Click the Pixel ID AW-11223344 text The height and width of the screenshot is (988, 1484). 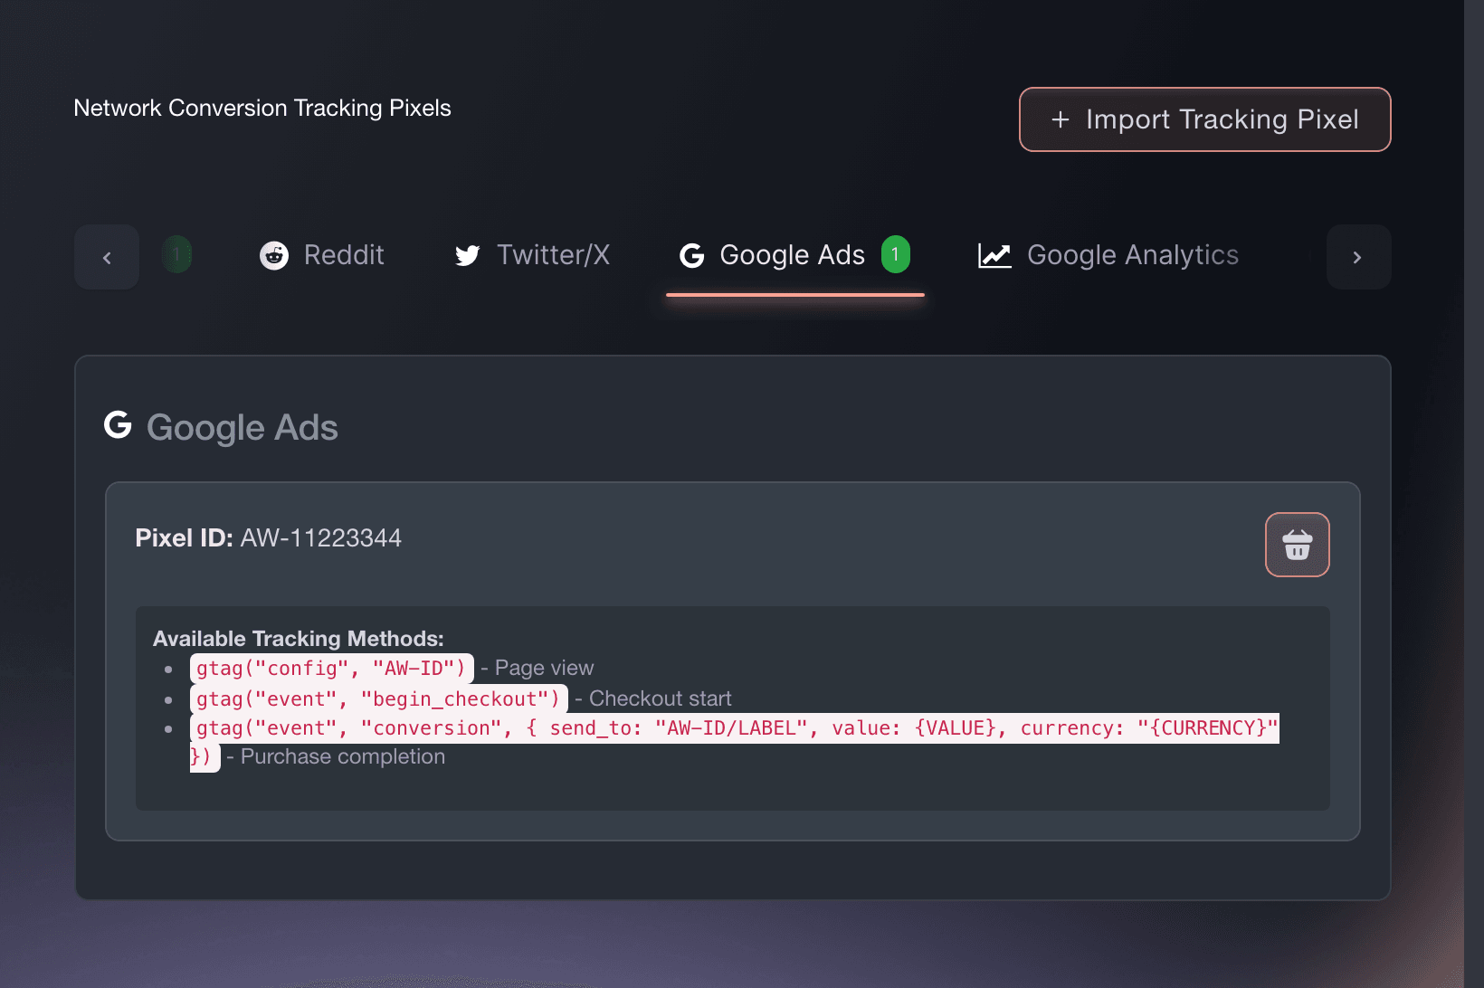pos(268,538)
